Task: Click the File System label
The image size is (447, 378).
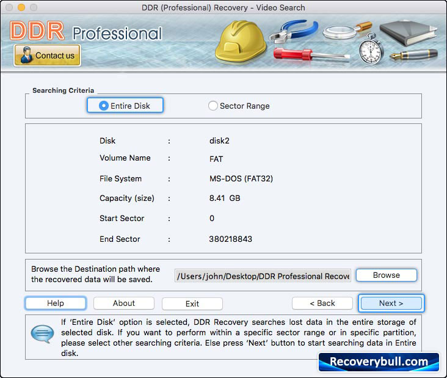Action: tap(120, 179)
